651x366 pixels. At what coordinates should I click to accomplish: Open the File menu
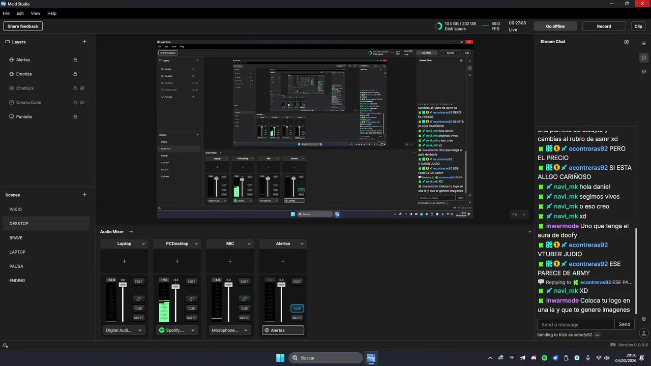click(6, 13)
